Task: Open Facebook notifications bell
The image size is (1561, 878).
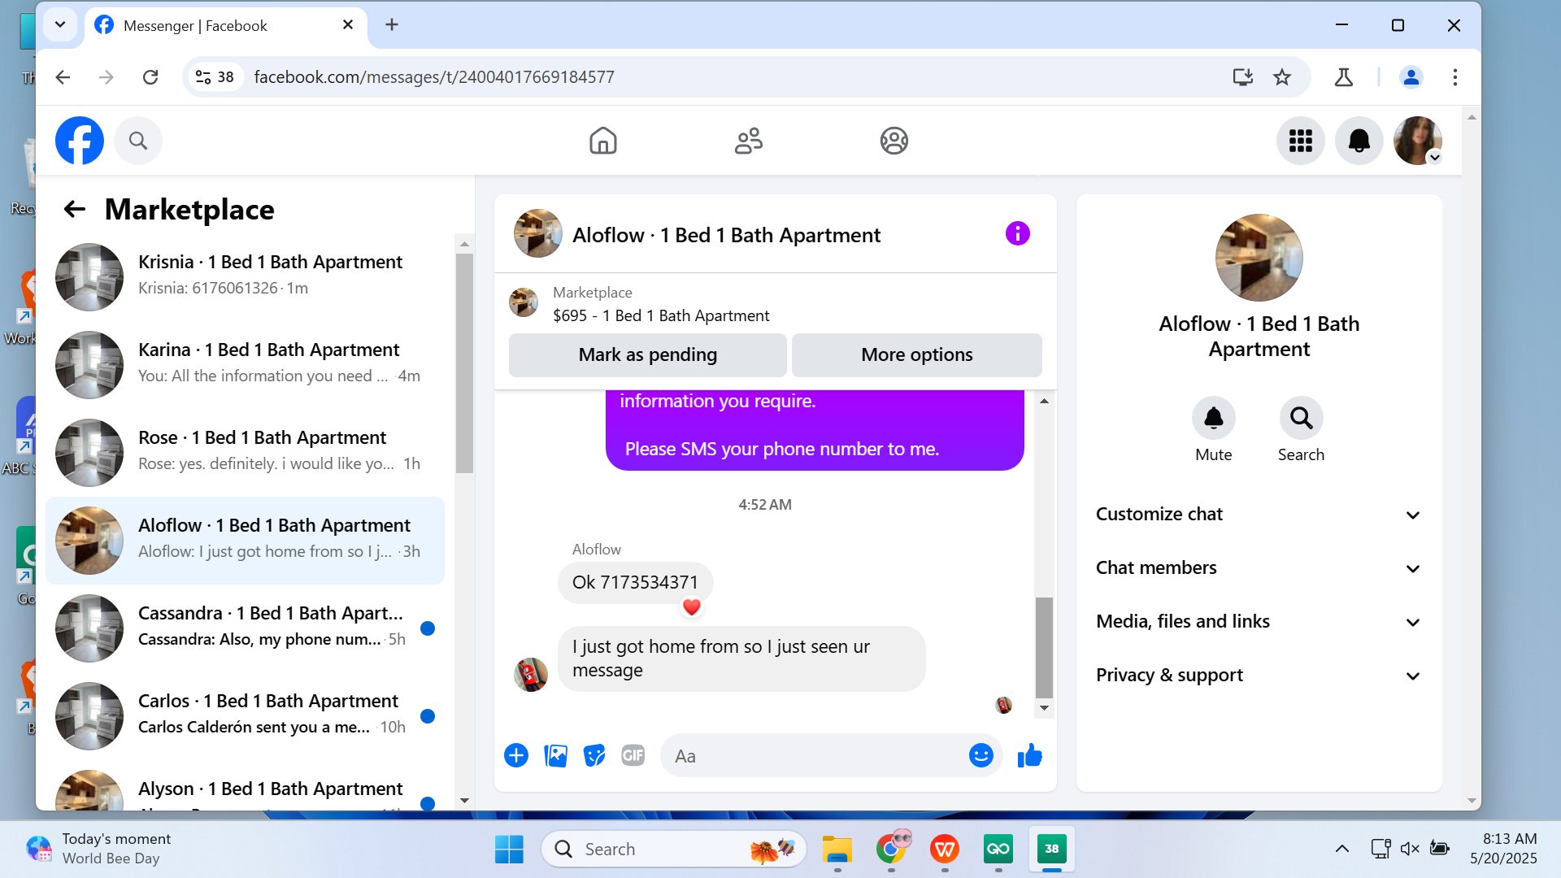Action: [1359, 141]
